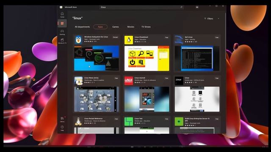Open the Linux Journal screenshot preview

147,99
